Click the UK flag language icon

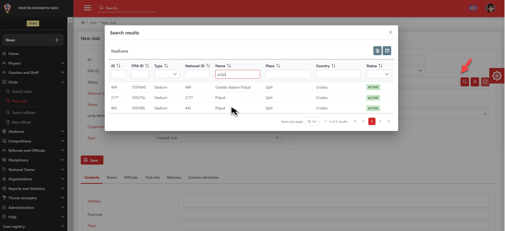click(x=473, y=8)
